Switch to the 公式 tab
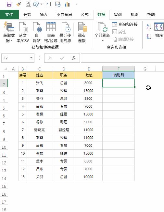Screen dimensions: 164x212 [85, 14]
